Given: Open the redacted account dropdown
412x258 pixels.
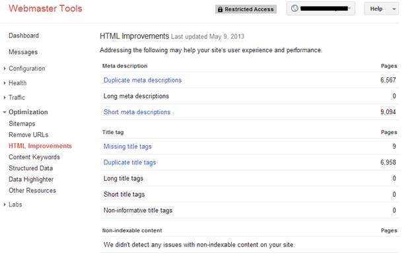Looking at the screenshot, I should pos(321,9).
